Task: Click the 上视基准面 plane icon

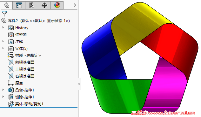Action: [11, 69]
